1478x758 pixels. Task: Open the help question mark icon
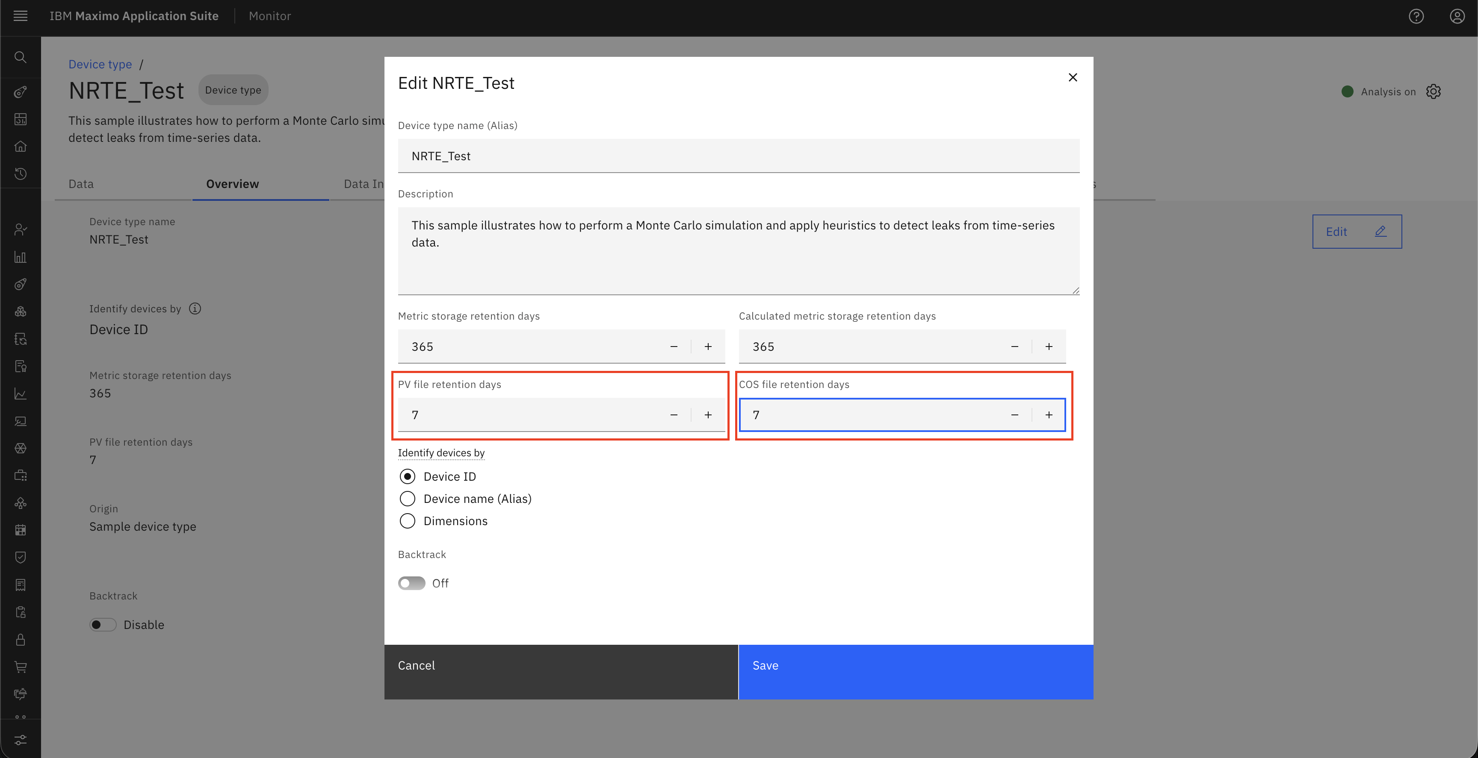click(x=1416, y=16)
